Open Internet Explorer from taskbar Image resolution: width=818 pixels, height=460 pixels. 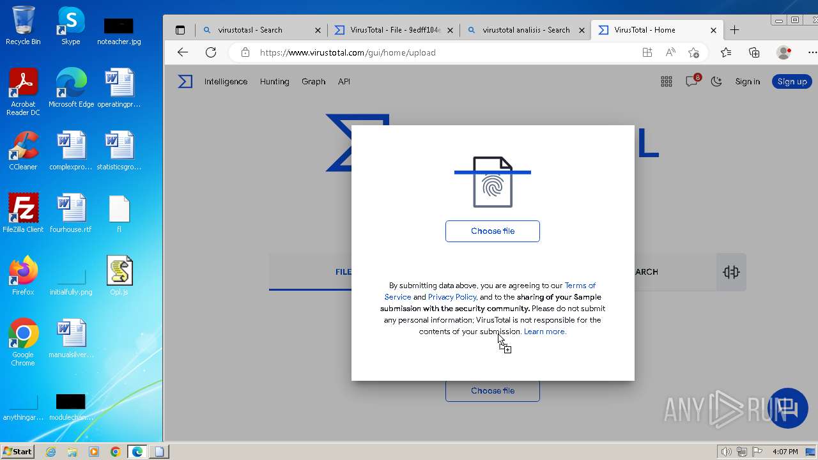[x=50, y=452]
